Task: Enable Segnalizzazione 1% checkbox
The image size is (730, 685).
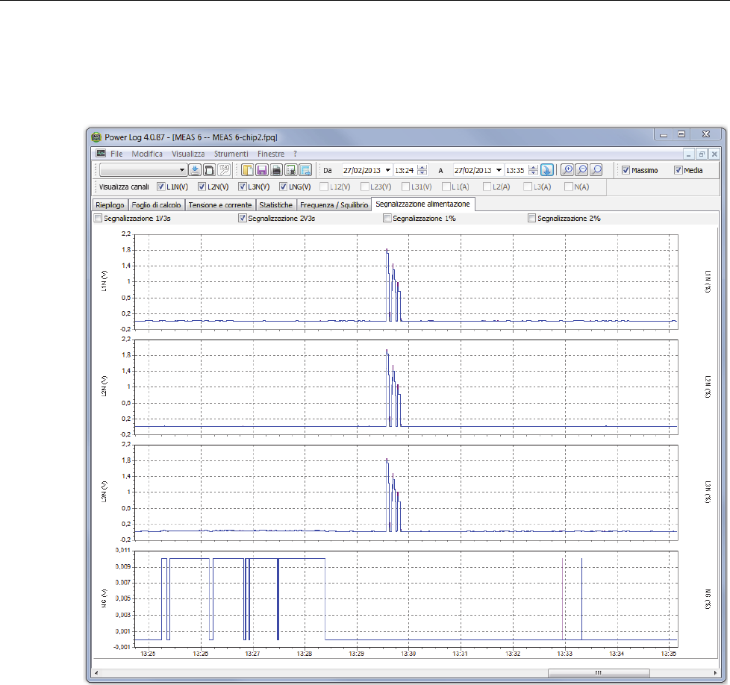Action: 387,219
